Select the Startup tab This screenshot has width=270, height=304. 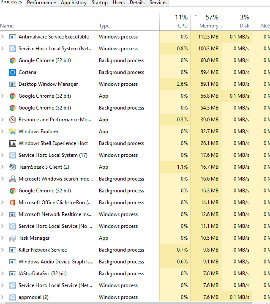(x=100, y=3)
